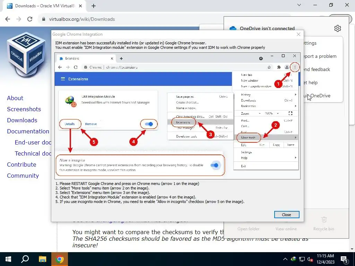The image size is (355, 266).
Task: Open the Windows notification center
Action: [344, 260]
